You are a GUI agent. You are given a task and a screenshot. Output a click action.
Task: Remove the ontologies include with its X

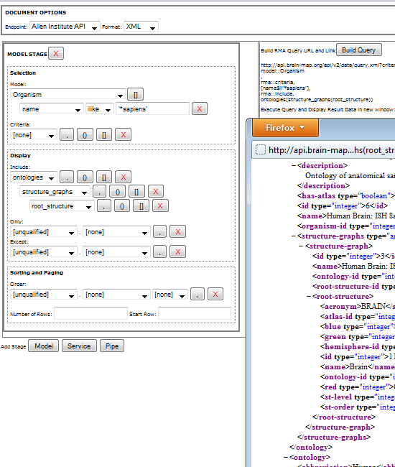point(124,177)
